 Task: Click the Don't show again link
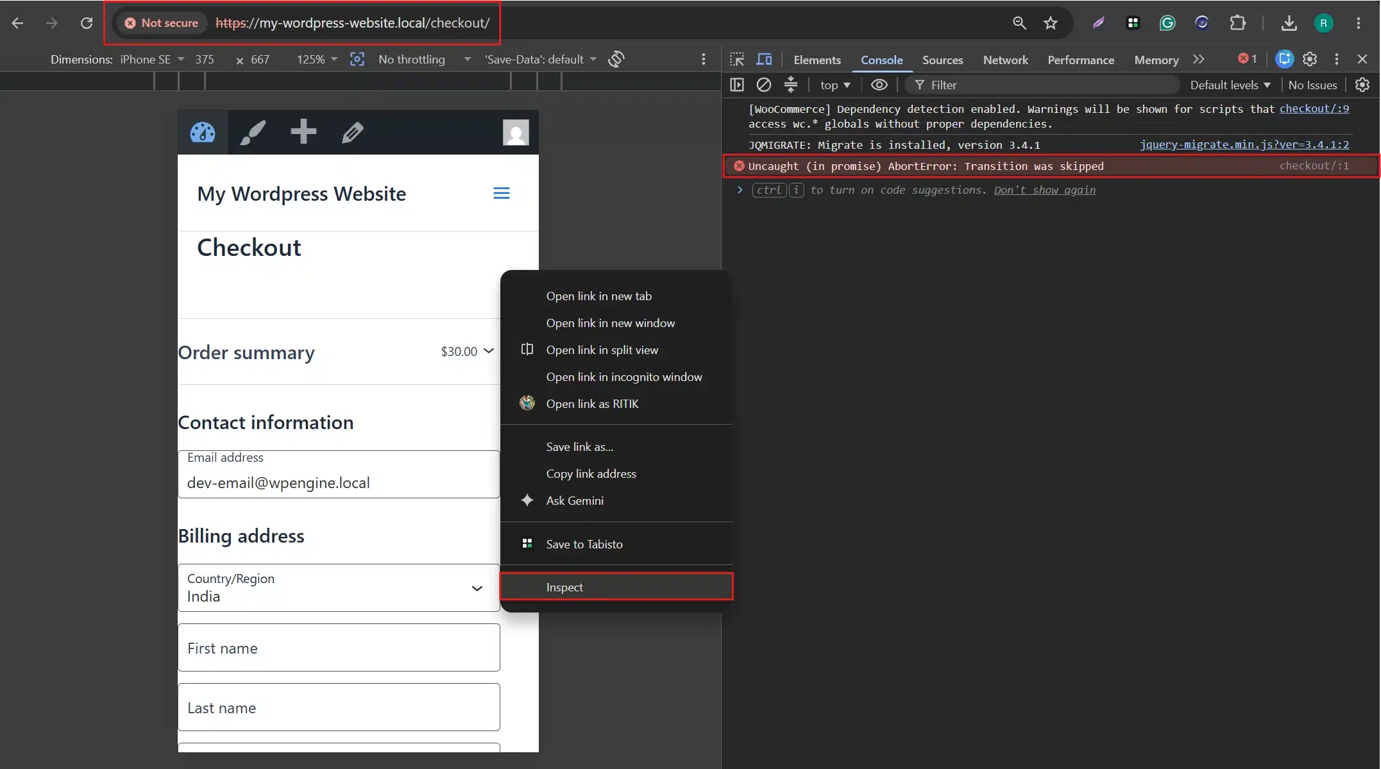click(1045, 190)
